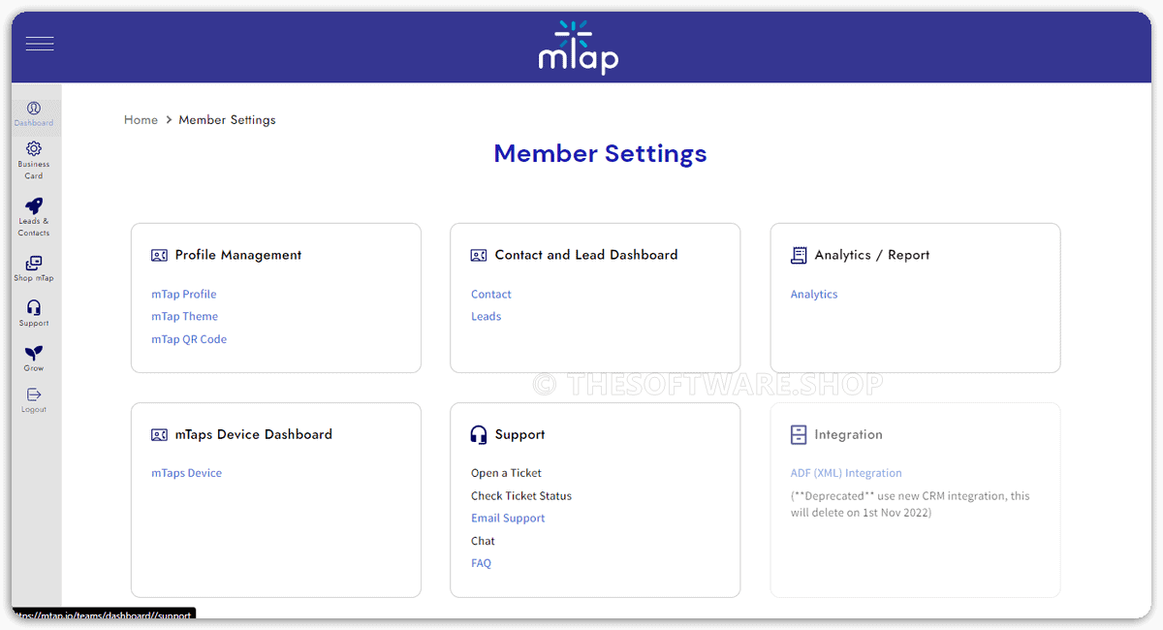Open the Leads link

click(487, 317)
